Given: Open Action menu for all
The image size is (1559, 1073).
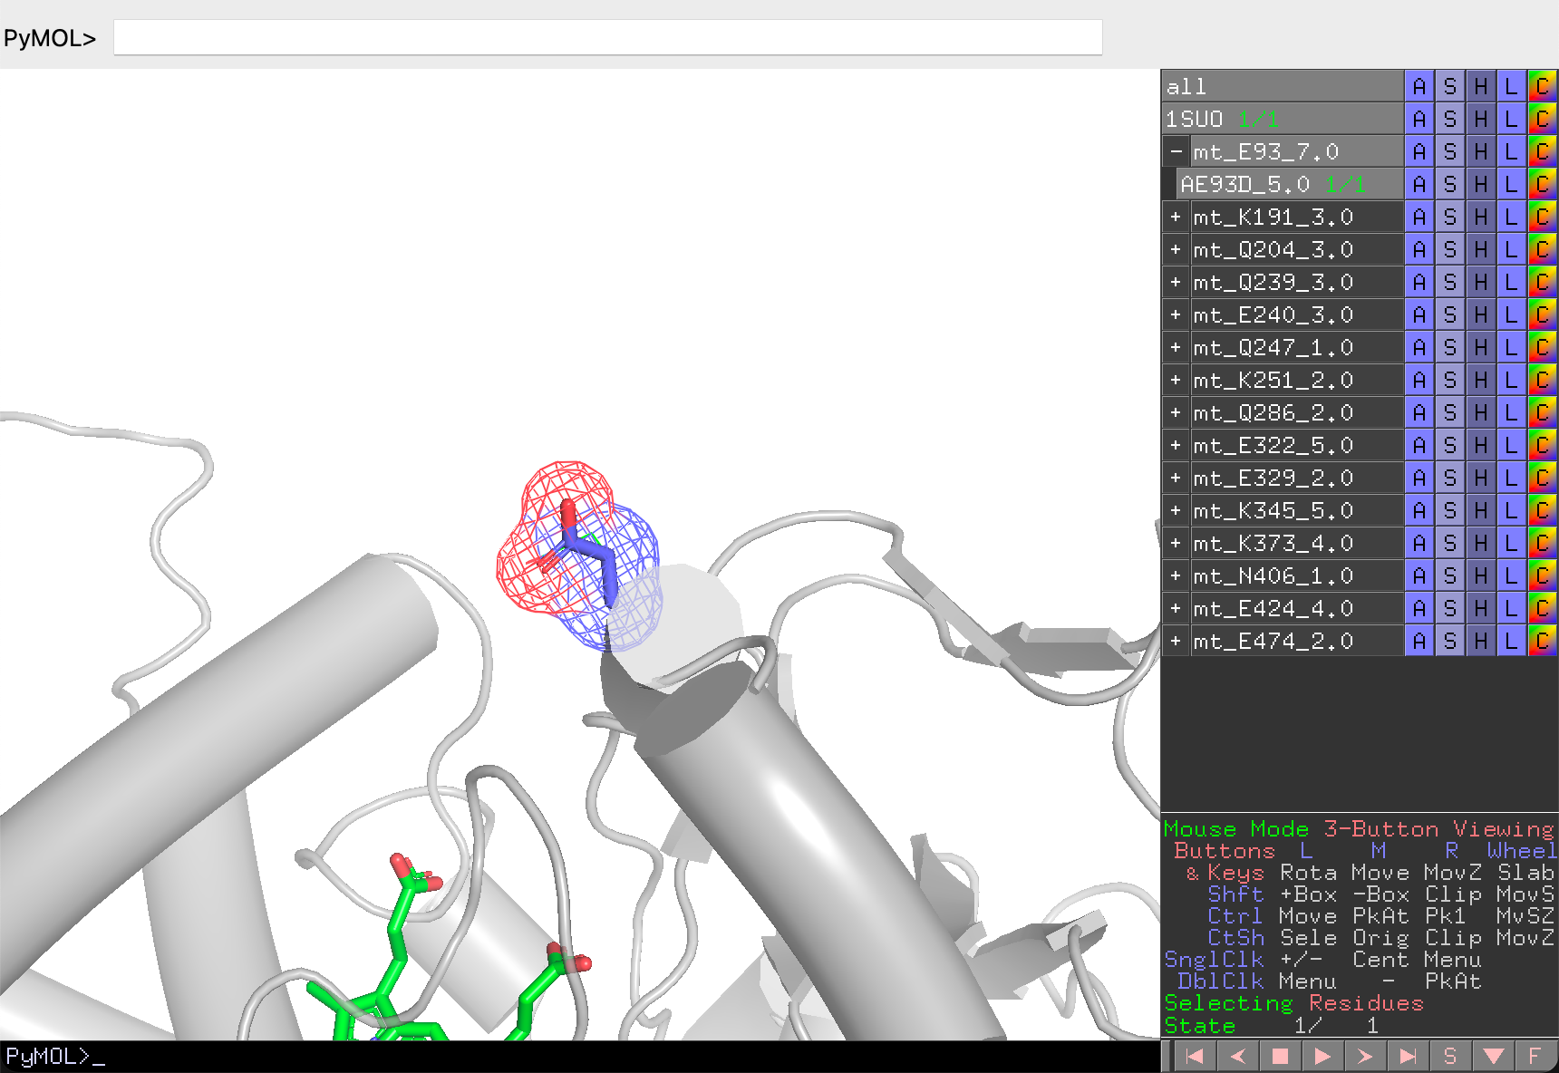Looking at the screenshot, I should 1419,86.
